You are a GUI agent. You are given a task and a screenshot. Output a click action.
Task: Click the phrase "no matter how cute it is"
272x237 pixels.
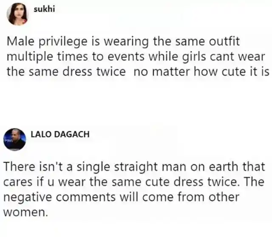pos(201,71)
